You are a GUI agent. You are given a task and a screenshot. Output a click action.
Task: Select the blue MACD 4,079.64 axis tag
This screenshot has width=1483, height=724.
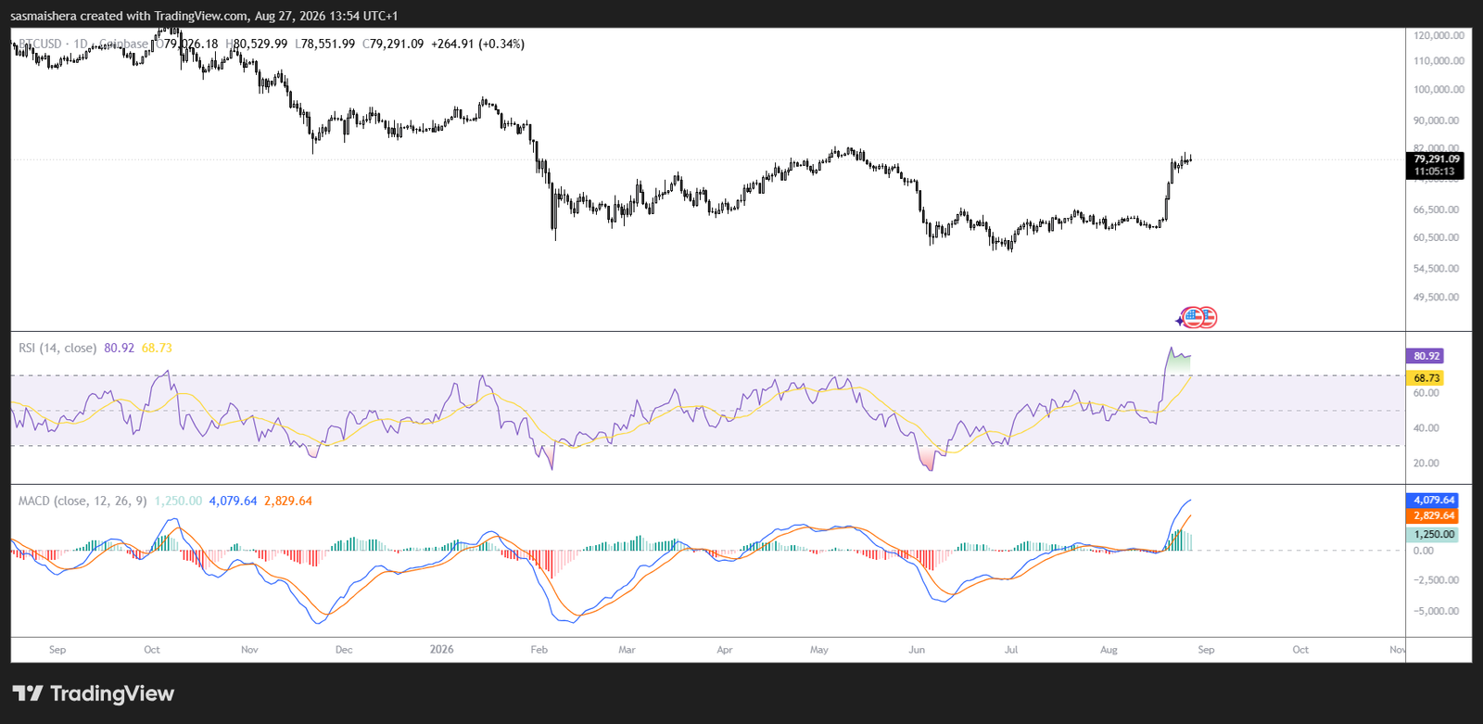(1433, 500)
